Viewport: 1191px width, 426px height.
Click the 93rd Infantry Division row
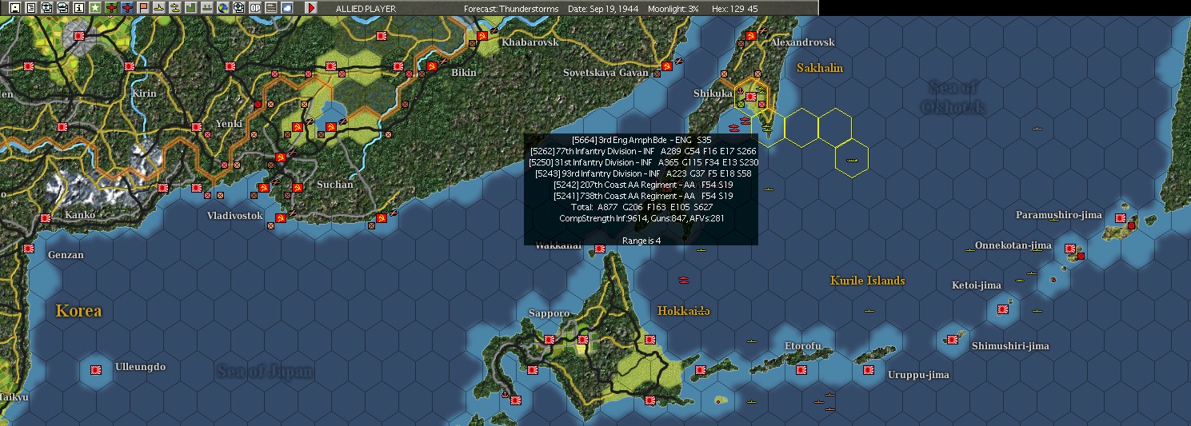point(641,173)
